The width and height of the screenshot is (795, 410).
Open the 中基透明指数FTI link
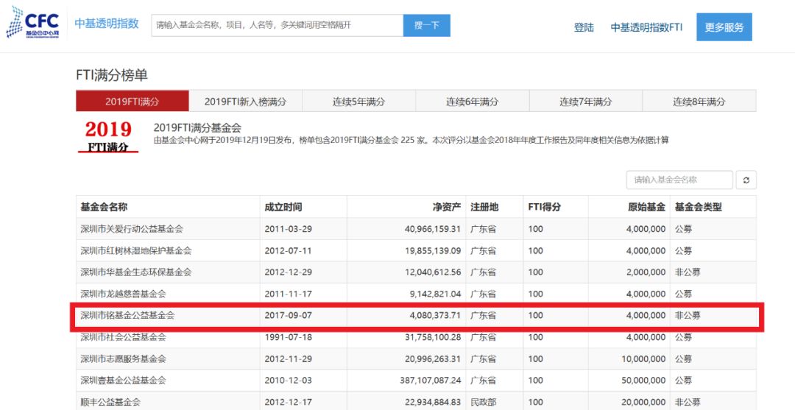[646, 27]
